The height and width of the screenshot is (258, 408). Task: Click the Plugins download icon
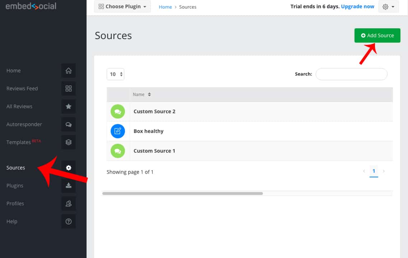pos(69,186)
